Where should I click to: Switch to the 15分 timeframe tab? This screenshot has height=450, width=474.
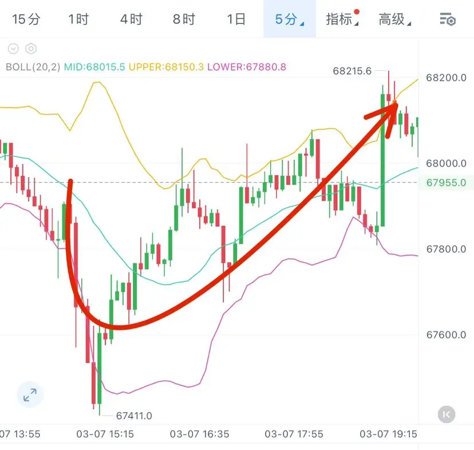pyautogui.click(x=26, y=19)
